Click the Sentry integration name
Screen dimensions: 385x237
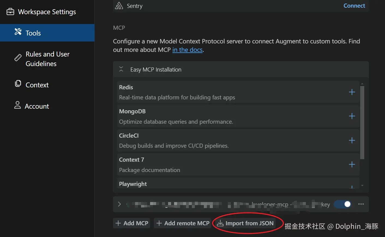pos(135,6)
